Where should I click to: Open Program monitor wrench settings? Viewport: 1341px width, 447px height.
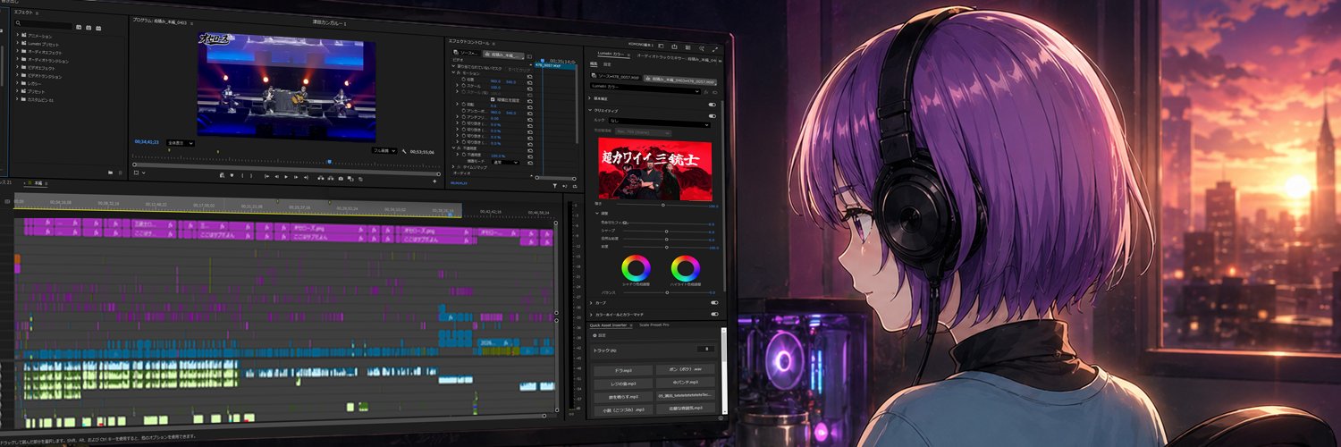[x=403, y=151]
